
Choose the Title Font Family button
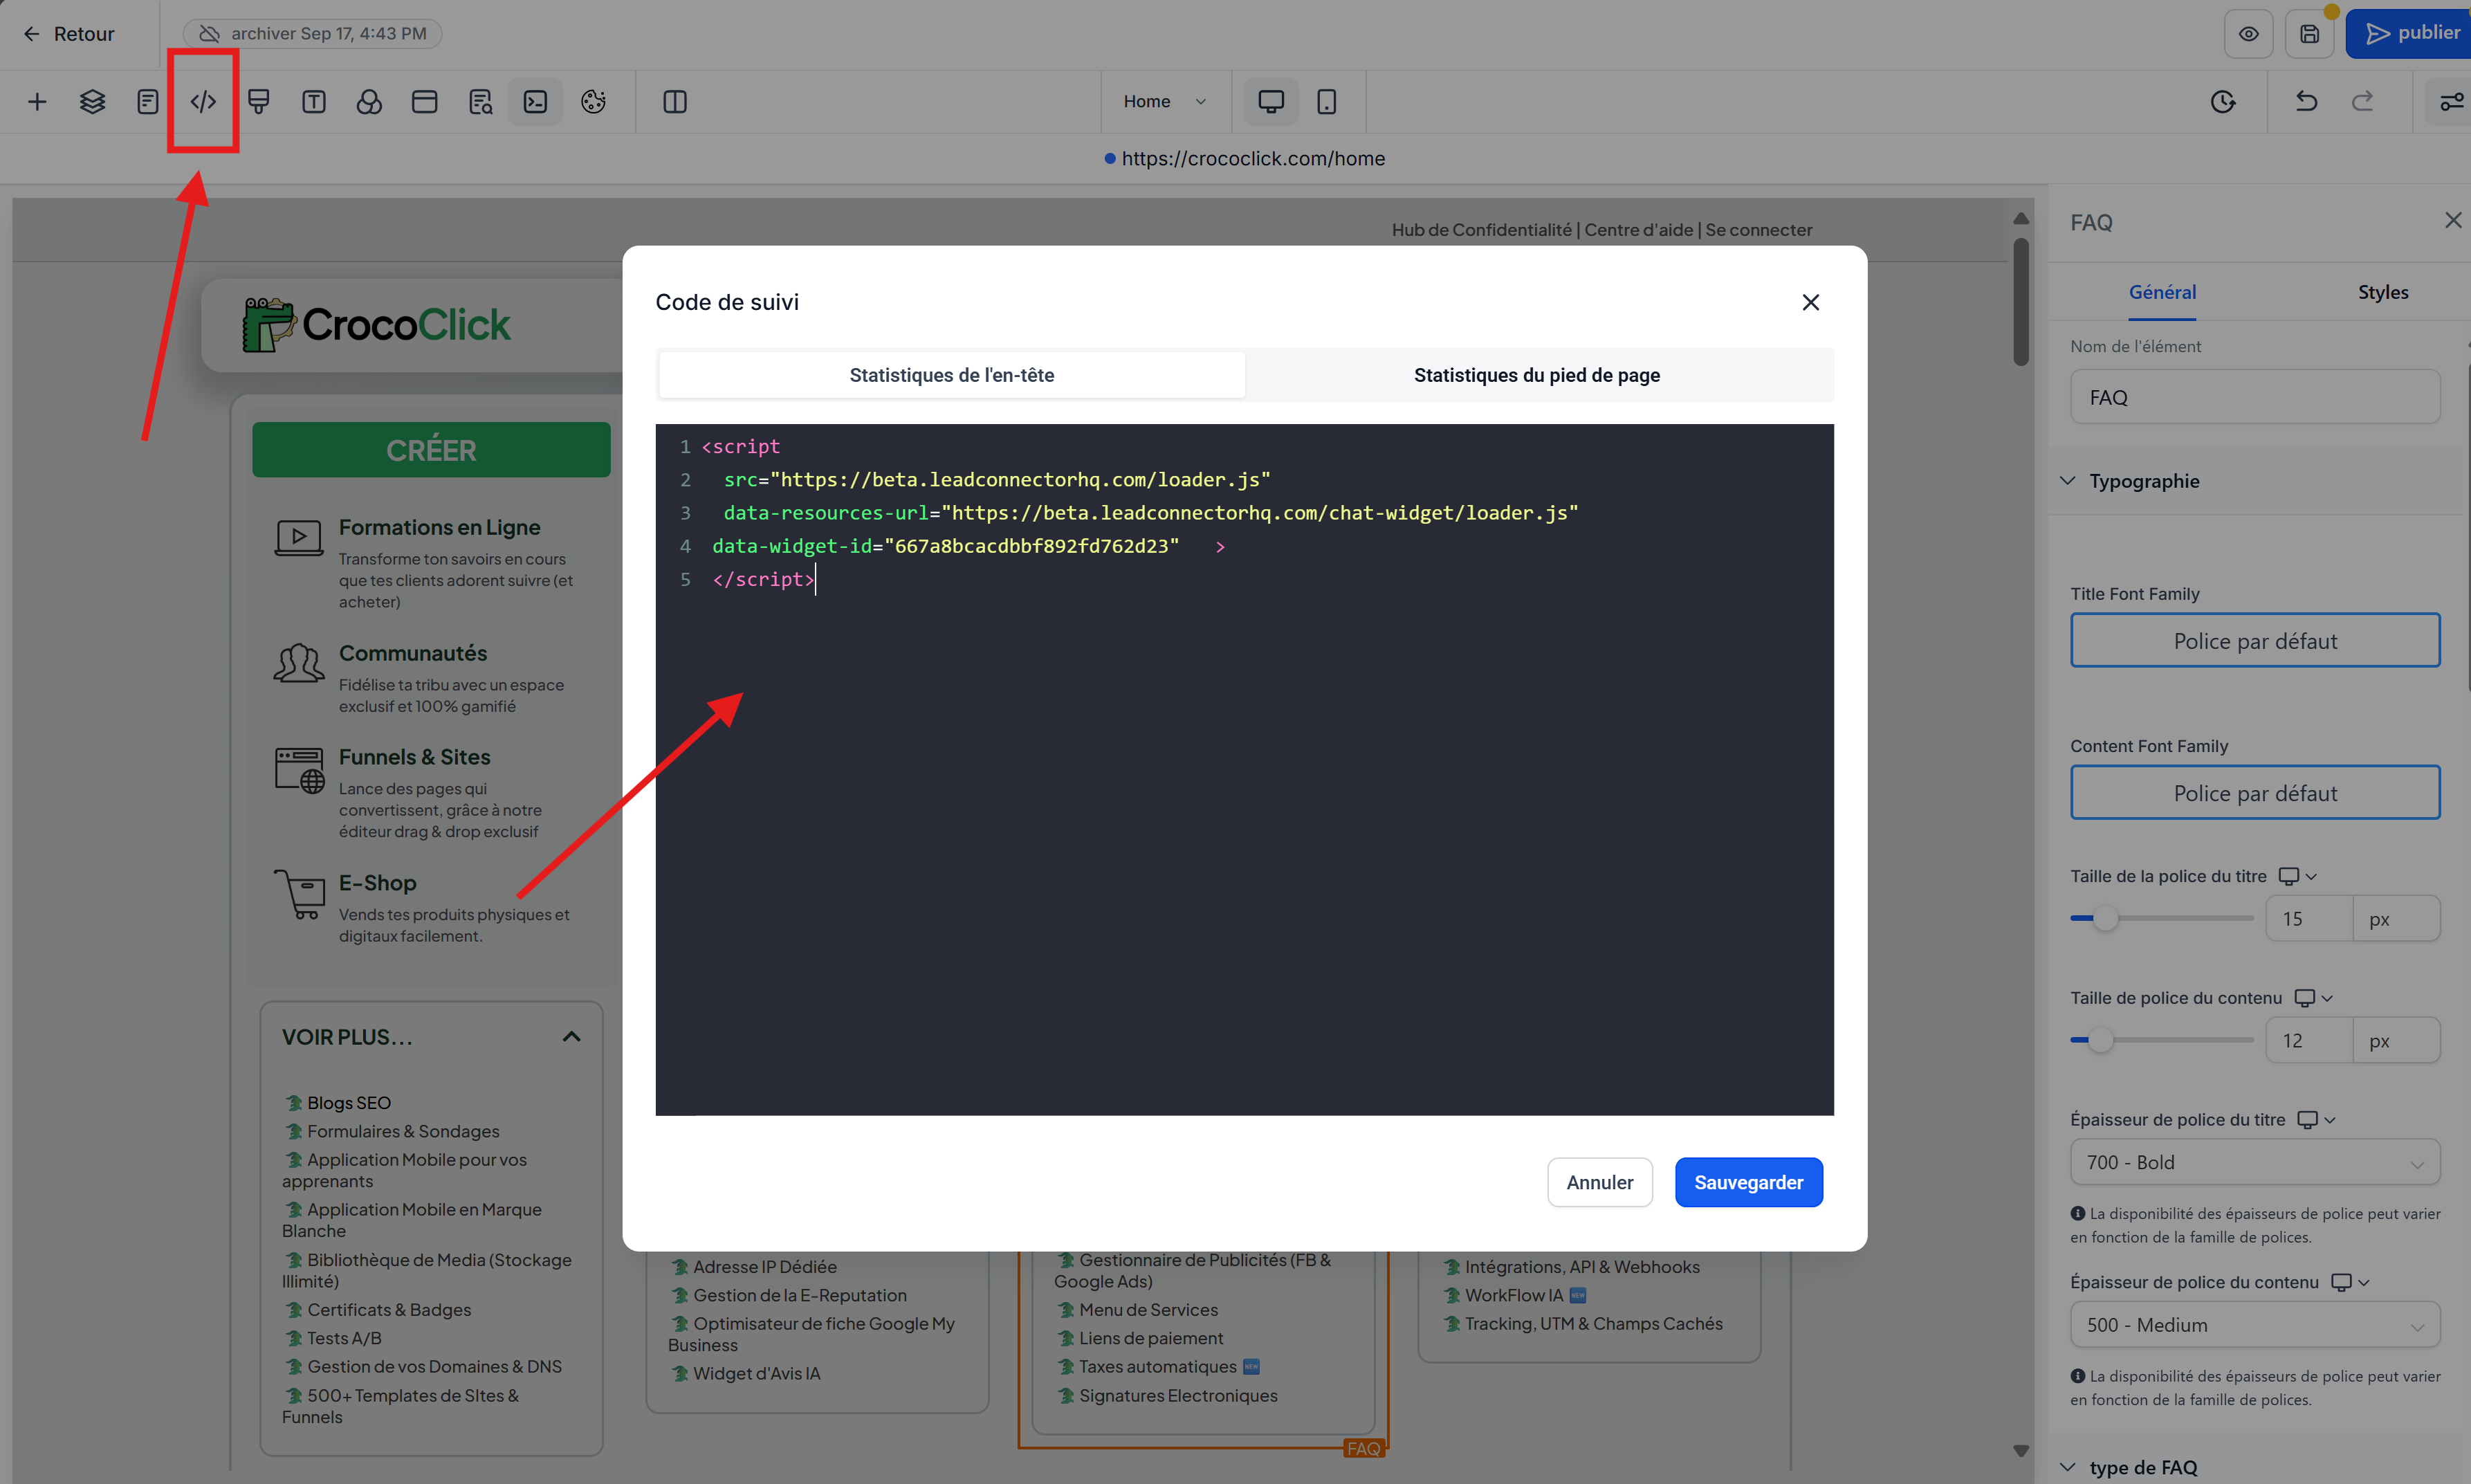click(x=2255, y=640)
